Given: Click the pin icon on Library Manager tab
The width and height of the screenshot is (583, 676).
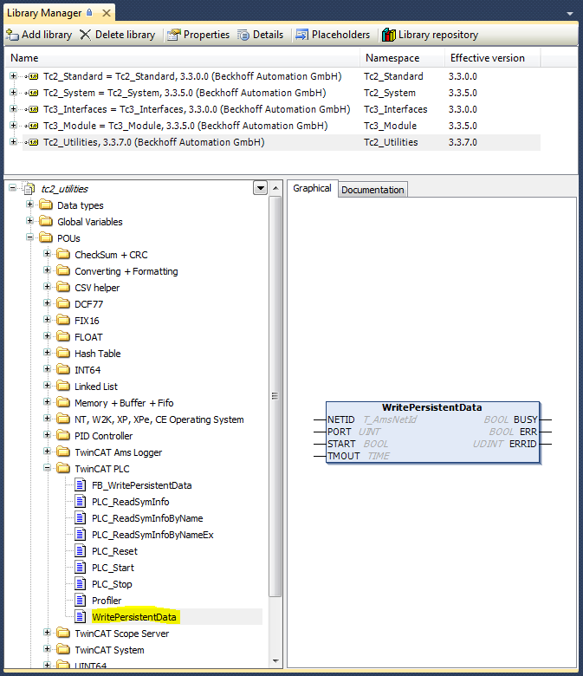Looking at the screenshot, I should coord(89,12).
